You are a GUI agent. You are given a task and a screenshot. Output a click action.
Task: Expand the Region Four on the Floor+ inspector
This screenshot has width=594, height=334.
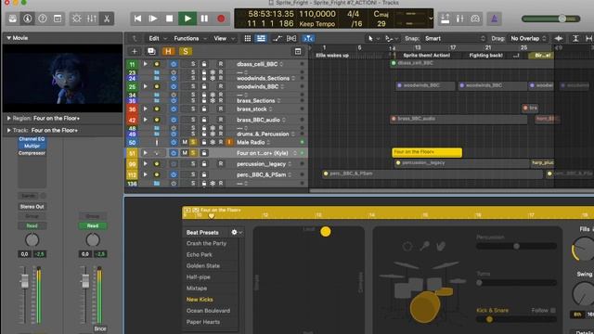tap(8, 118)
